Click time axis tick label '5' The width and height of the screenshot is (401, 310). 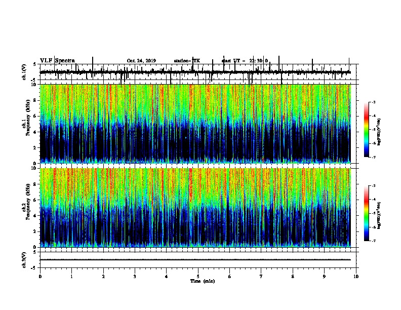point(198,277)
